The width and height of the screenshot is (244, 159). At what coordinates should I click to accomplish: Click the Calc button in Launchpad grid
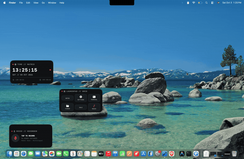[81, 107]
